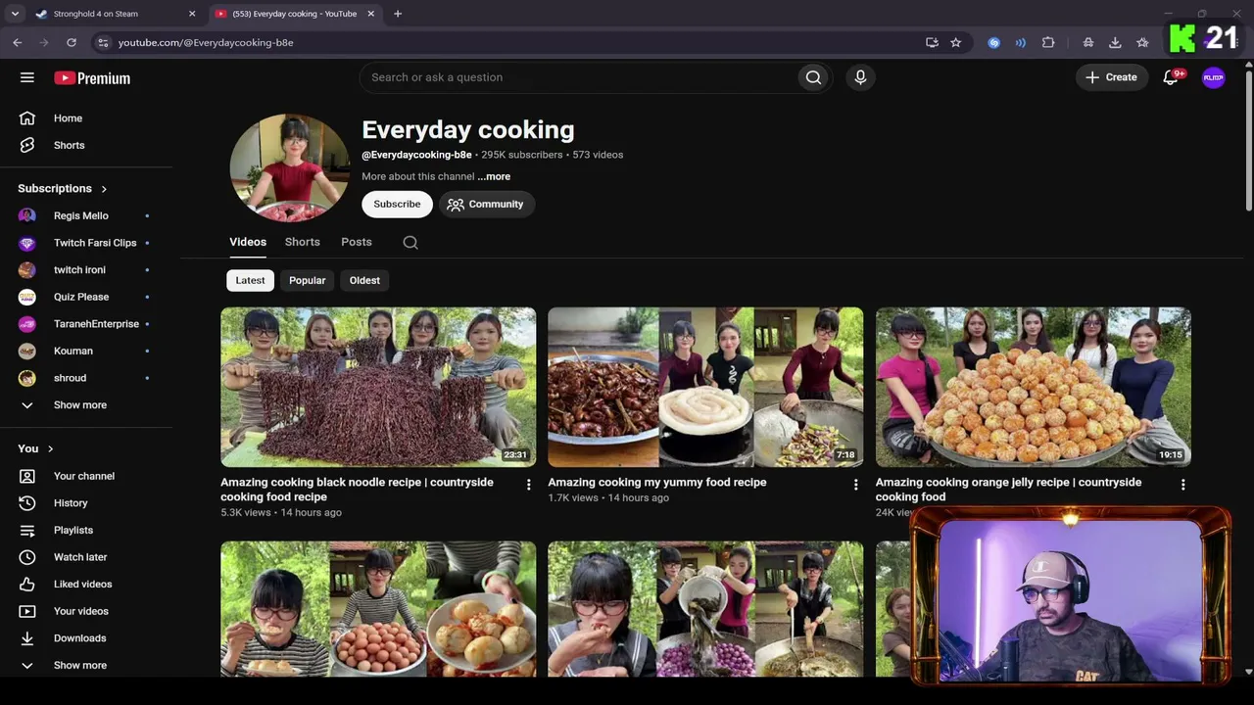Click the YouTube search input field
1254x705 pixels.
pyautogui.click(x=580, y=77)
